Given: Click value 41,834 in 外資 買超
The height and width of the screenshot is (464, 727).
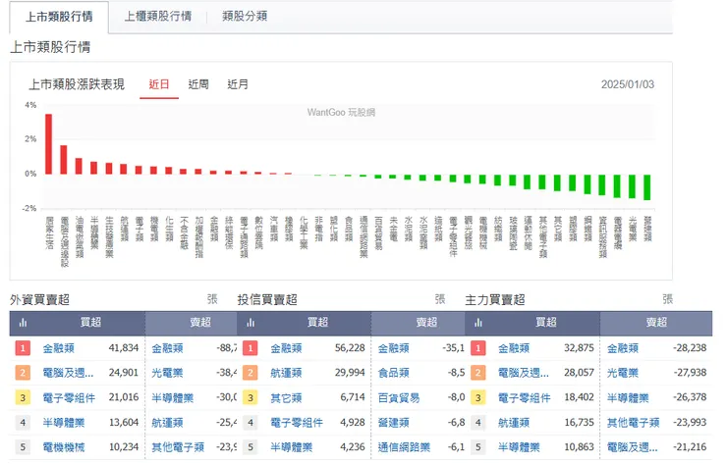Looking at the screenshot, I should pyautogui.click(x=124, y=348).
